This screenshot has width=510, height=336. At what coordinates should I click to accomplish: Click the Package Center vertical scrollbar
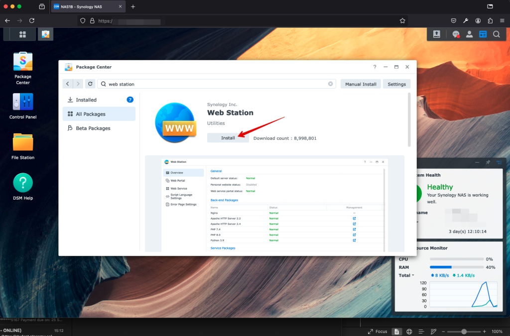(409, 119)
